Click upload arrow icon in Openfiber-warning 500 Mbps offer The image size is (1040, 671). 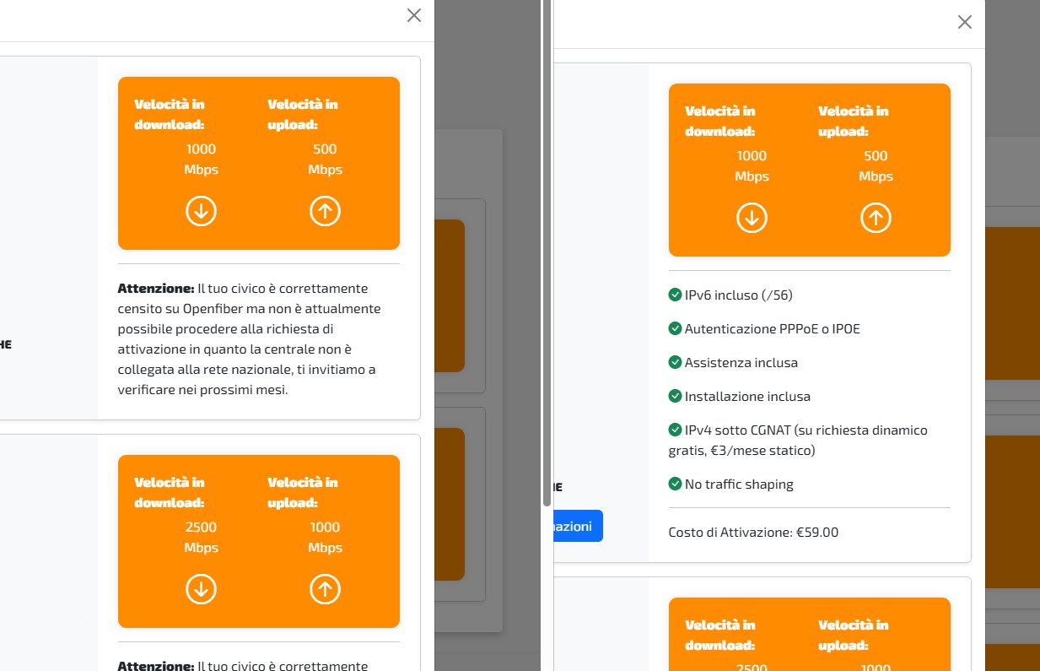click(x=325, y=211)
